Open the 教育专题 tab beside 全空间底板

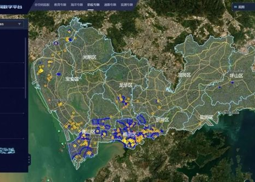(60, 5)
